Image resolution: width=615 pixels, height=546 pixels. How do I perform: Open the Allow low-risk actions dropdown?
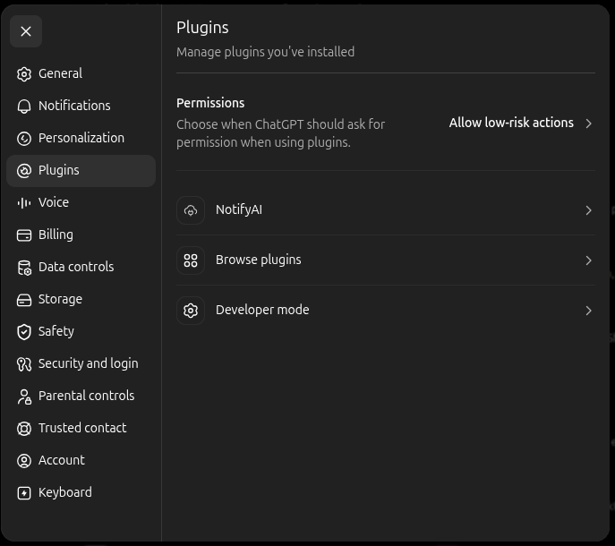click(521, 124)
